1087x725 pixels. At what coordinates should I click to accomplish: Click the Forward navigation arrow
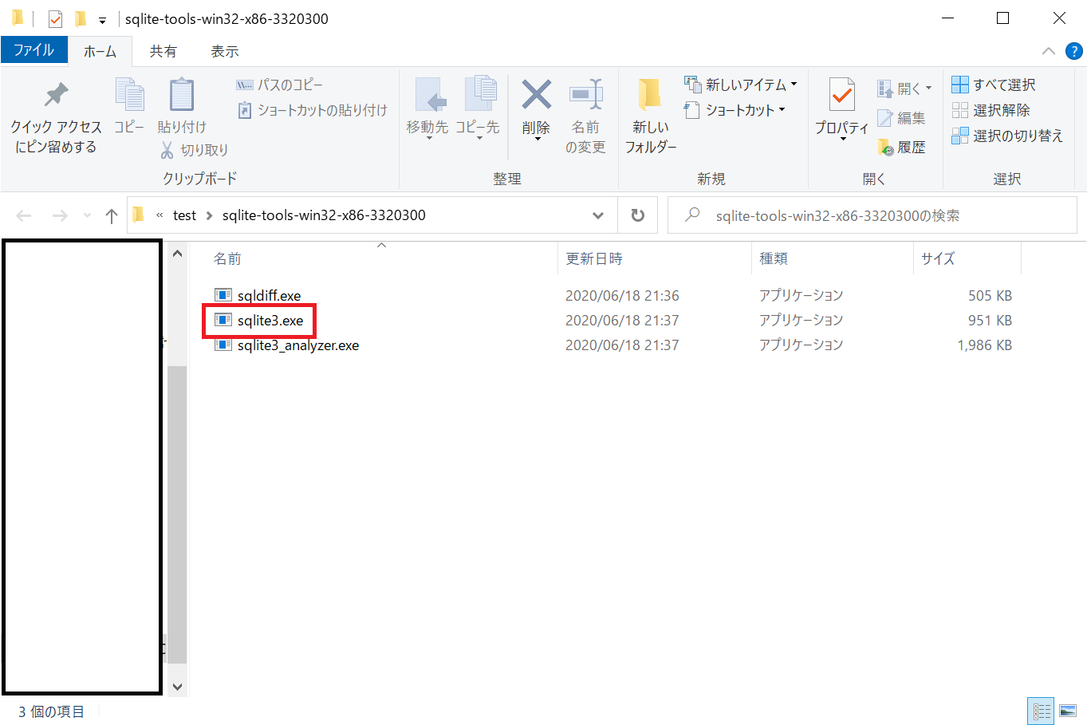(x=60, y=215)
